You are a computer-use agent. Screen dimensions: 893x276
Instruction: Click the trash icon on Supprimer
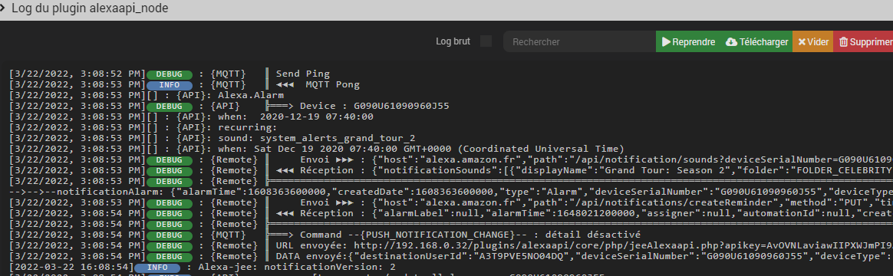coord(843,42)
